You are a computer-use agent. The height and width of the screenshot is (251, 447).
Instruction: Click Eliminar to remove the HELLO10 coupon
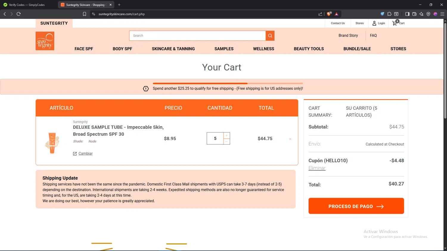tap(317, 168)
